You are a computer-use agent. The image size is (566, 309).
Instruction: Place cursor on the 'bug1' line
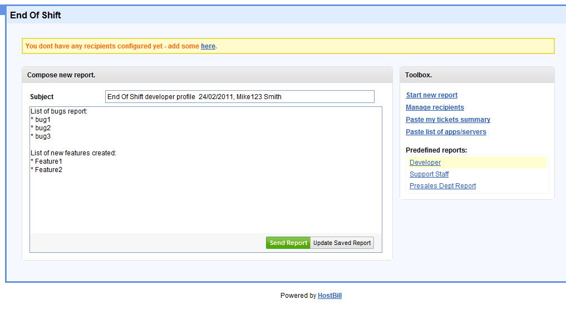pos(43,120)
